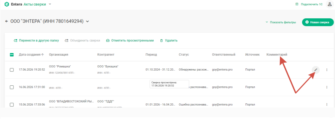The height and width of the screenshot is (119, 335).
Task: Click the period 01.01.2026 - 16.04.20… cell
Action: 160,105
